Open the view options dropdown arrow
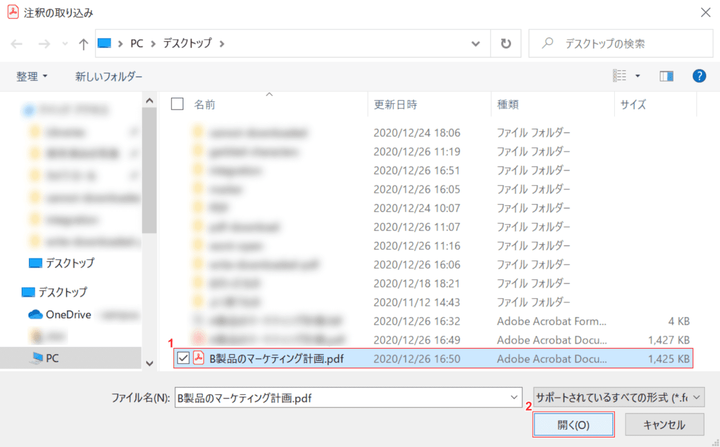 pyautogui.click(x=637, y=76)
